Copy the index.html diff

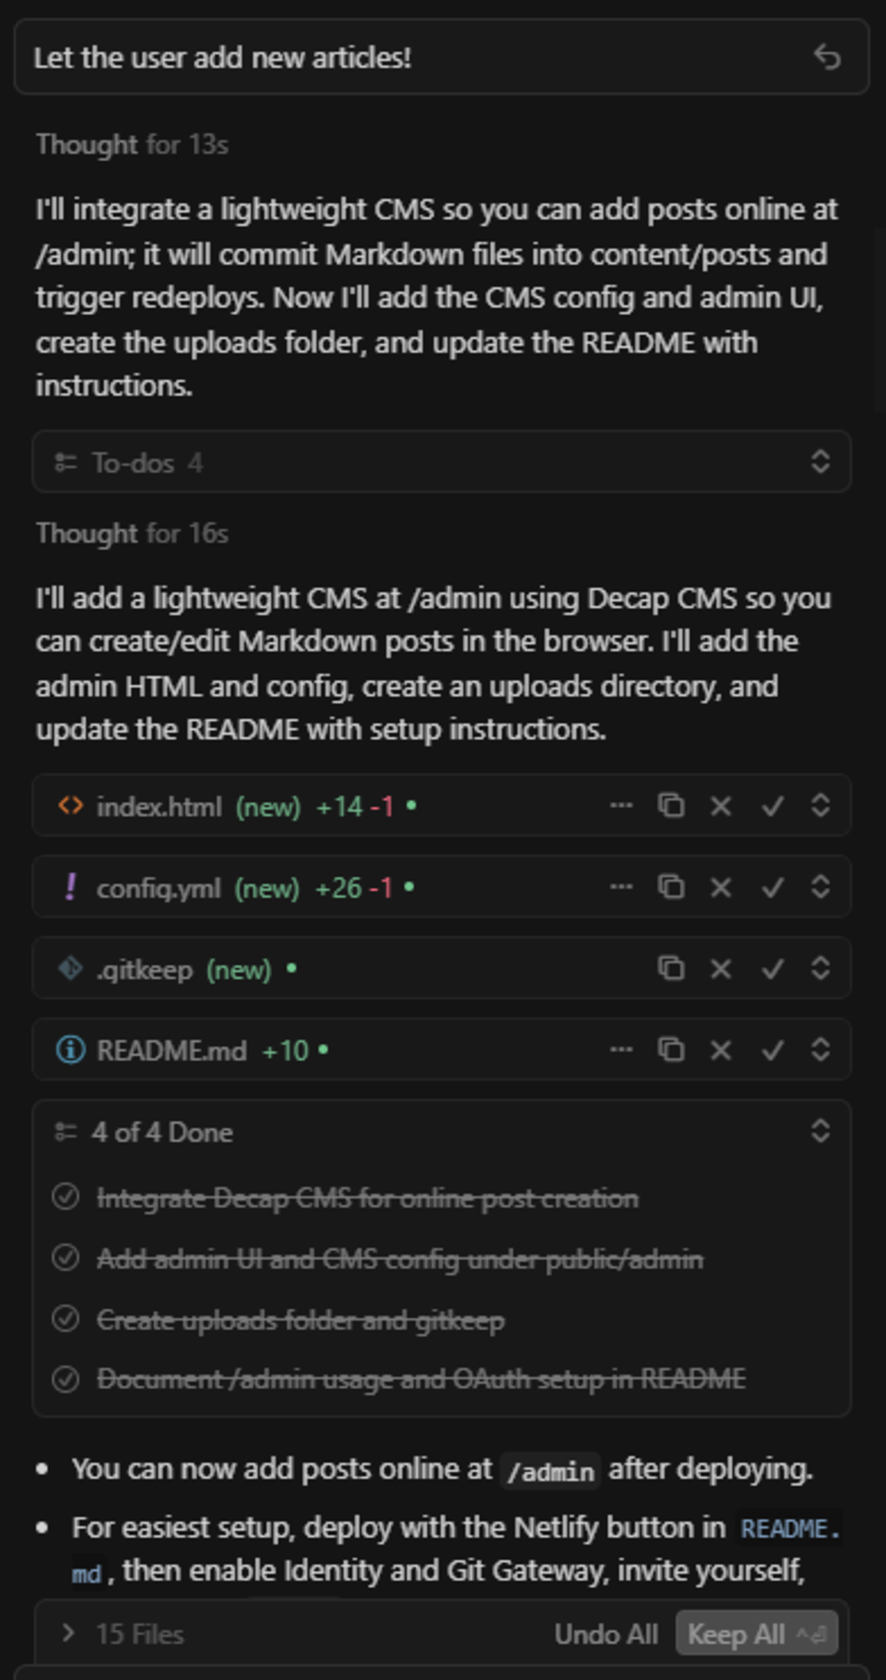(671, 806)
